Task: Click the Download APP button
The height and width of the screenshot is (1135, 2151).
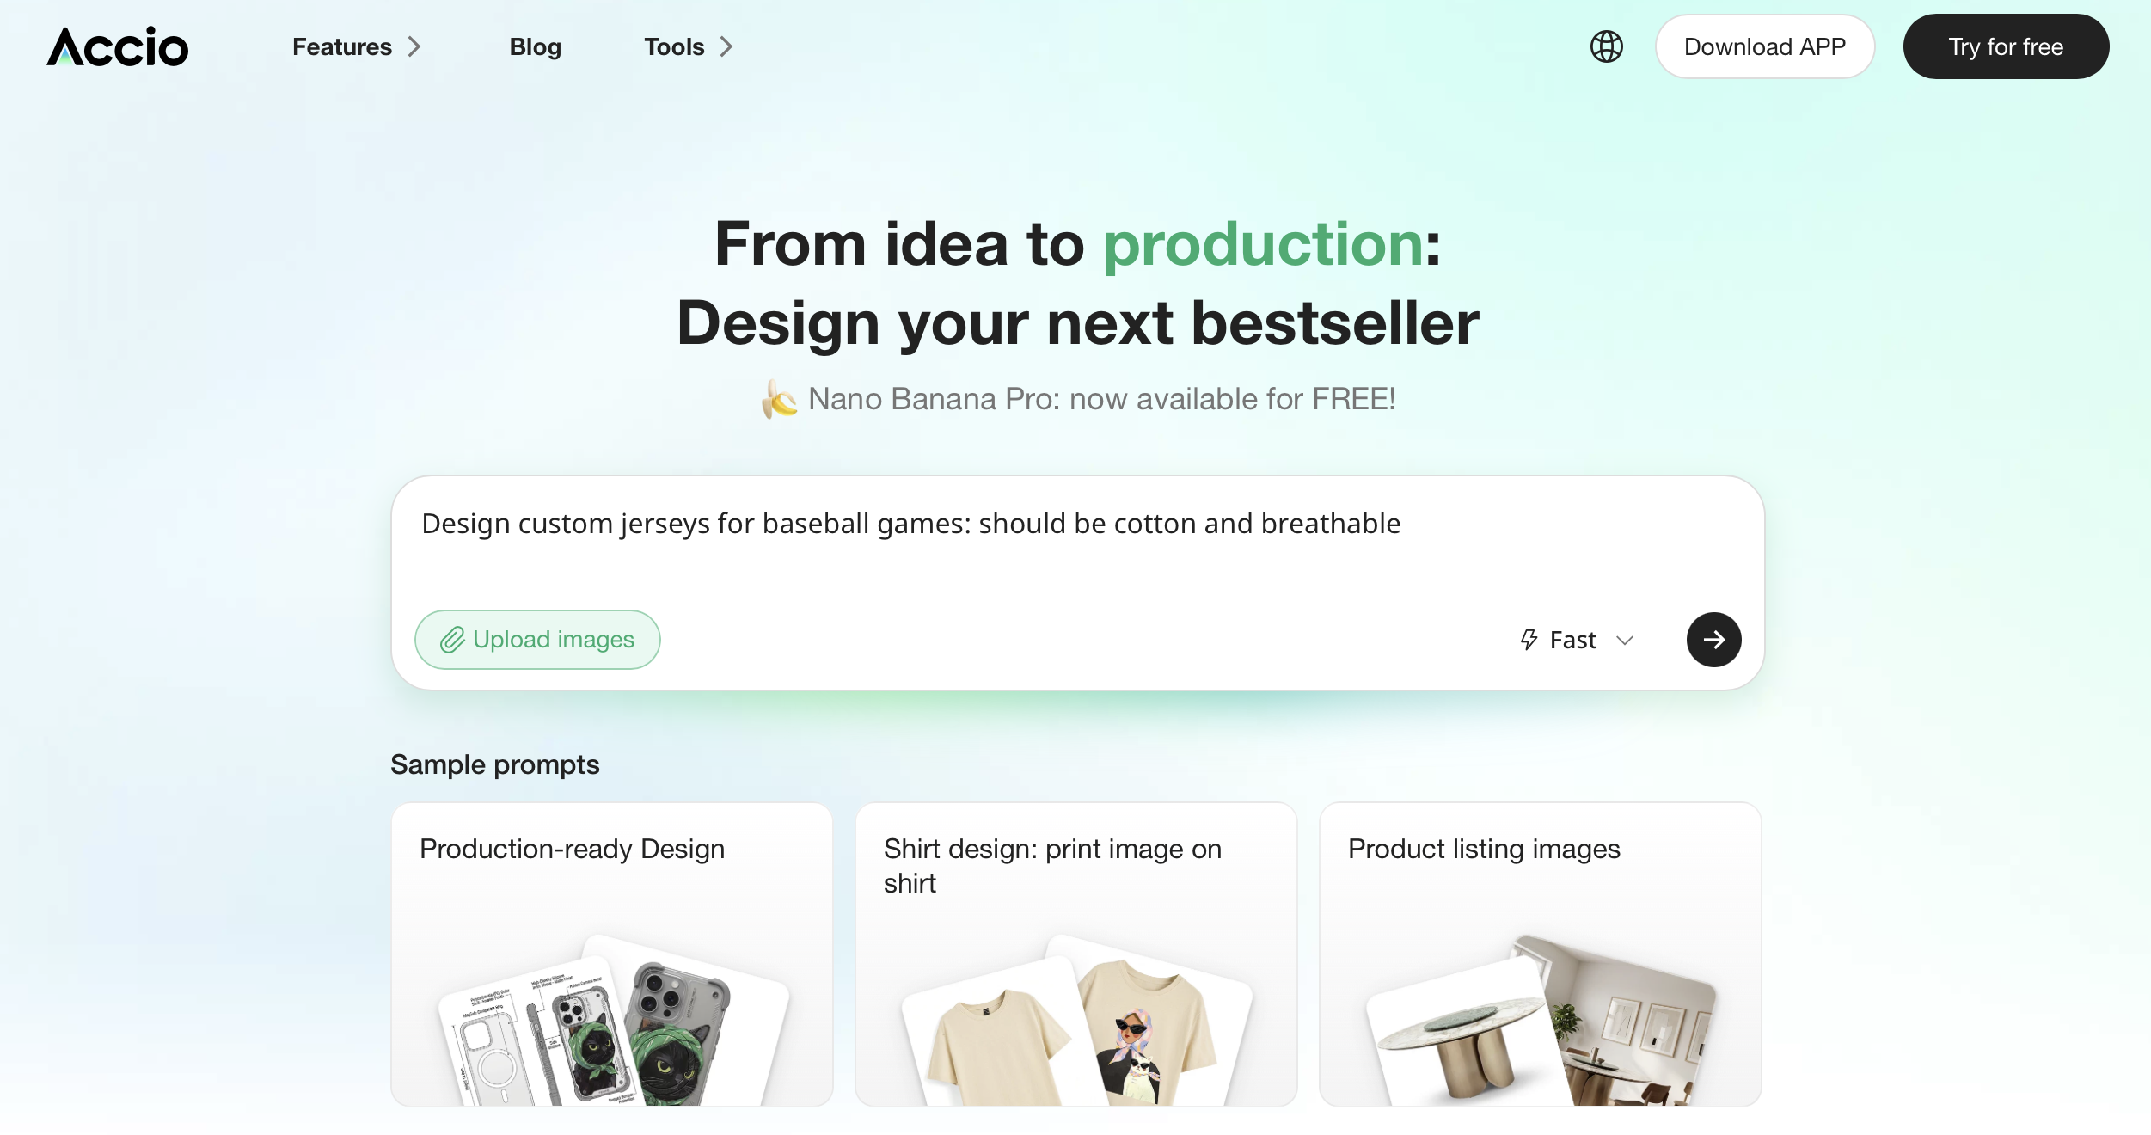Action: pyautogui.click(x=1765, y=46)
